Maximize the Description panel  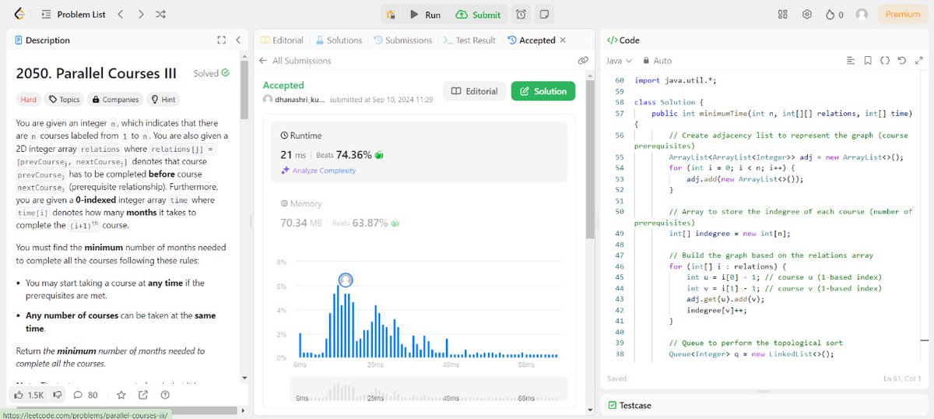(222, 40)
